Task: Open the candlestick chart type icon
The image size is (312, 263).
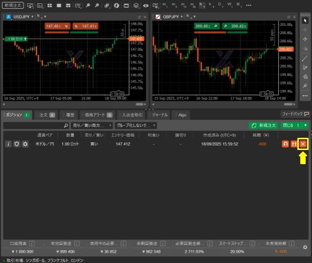Action: coord(107,5)
